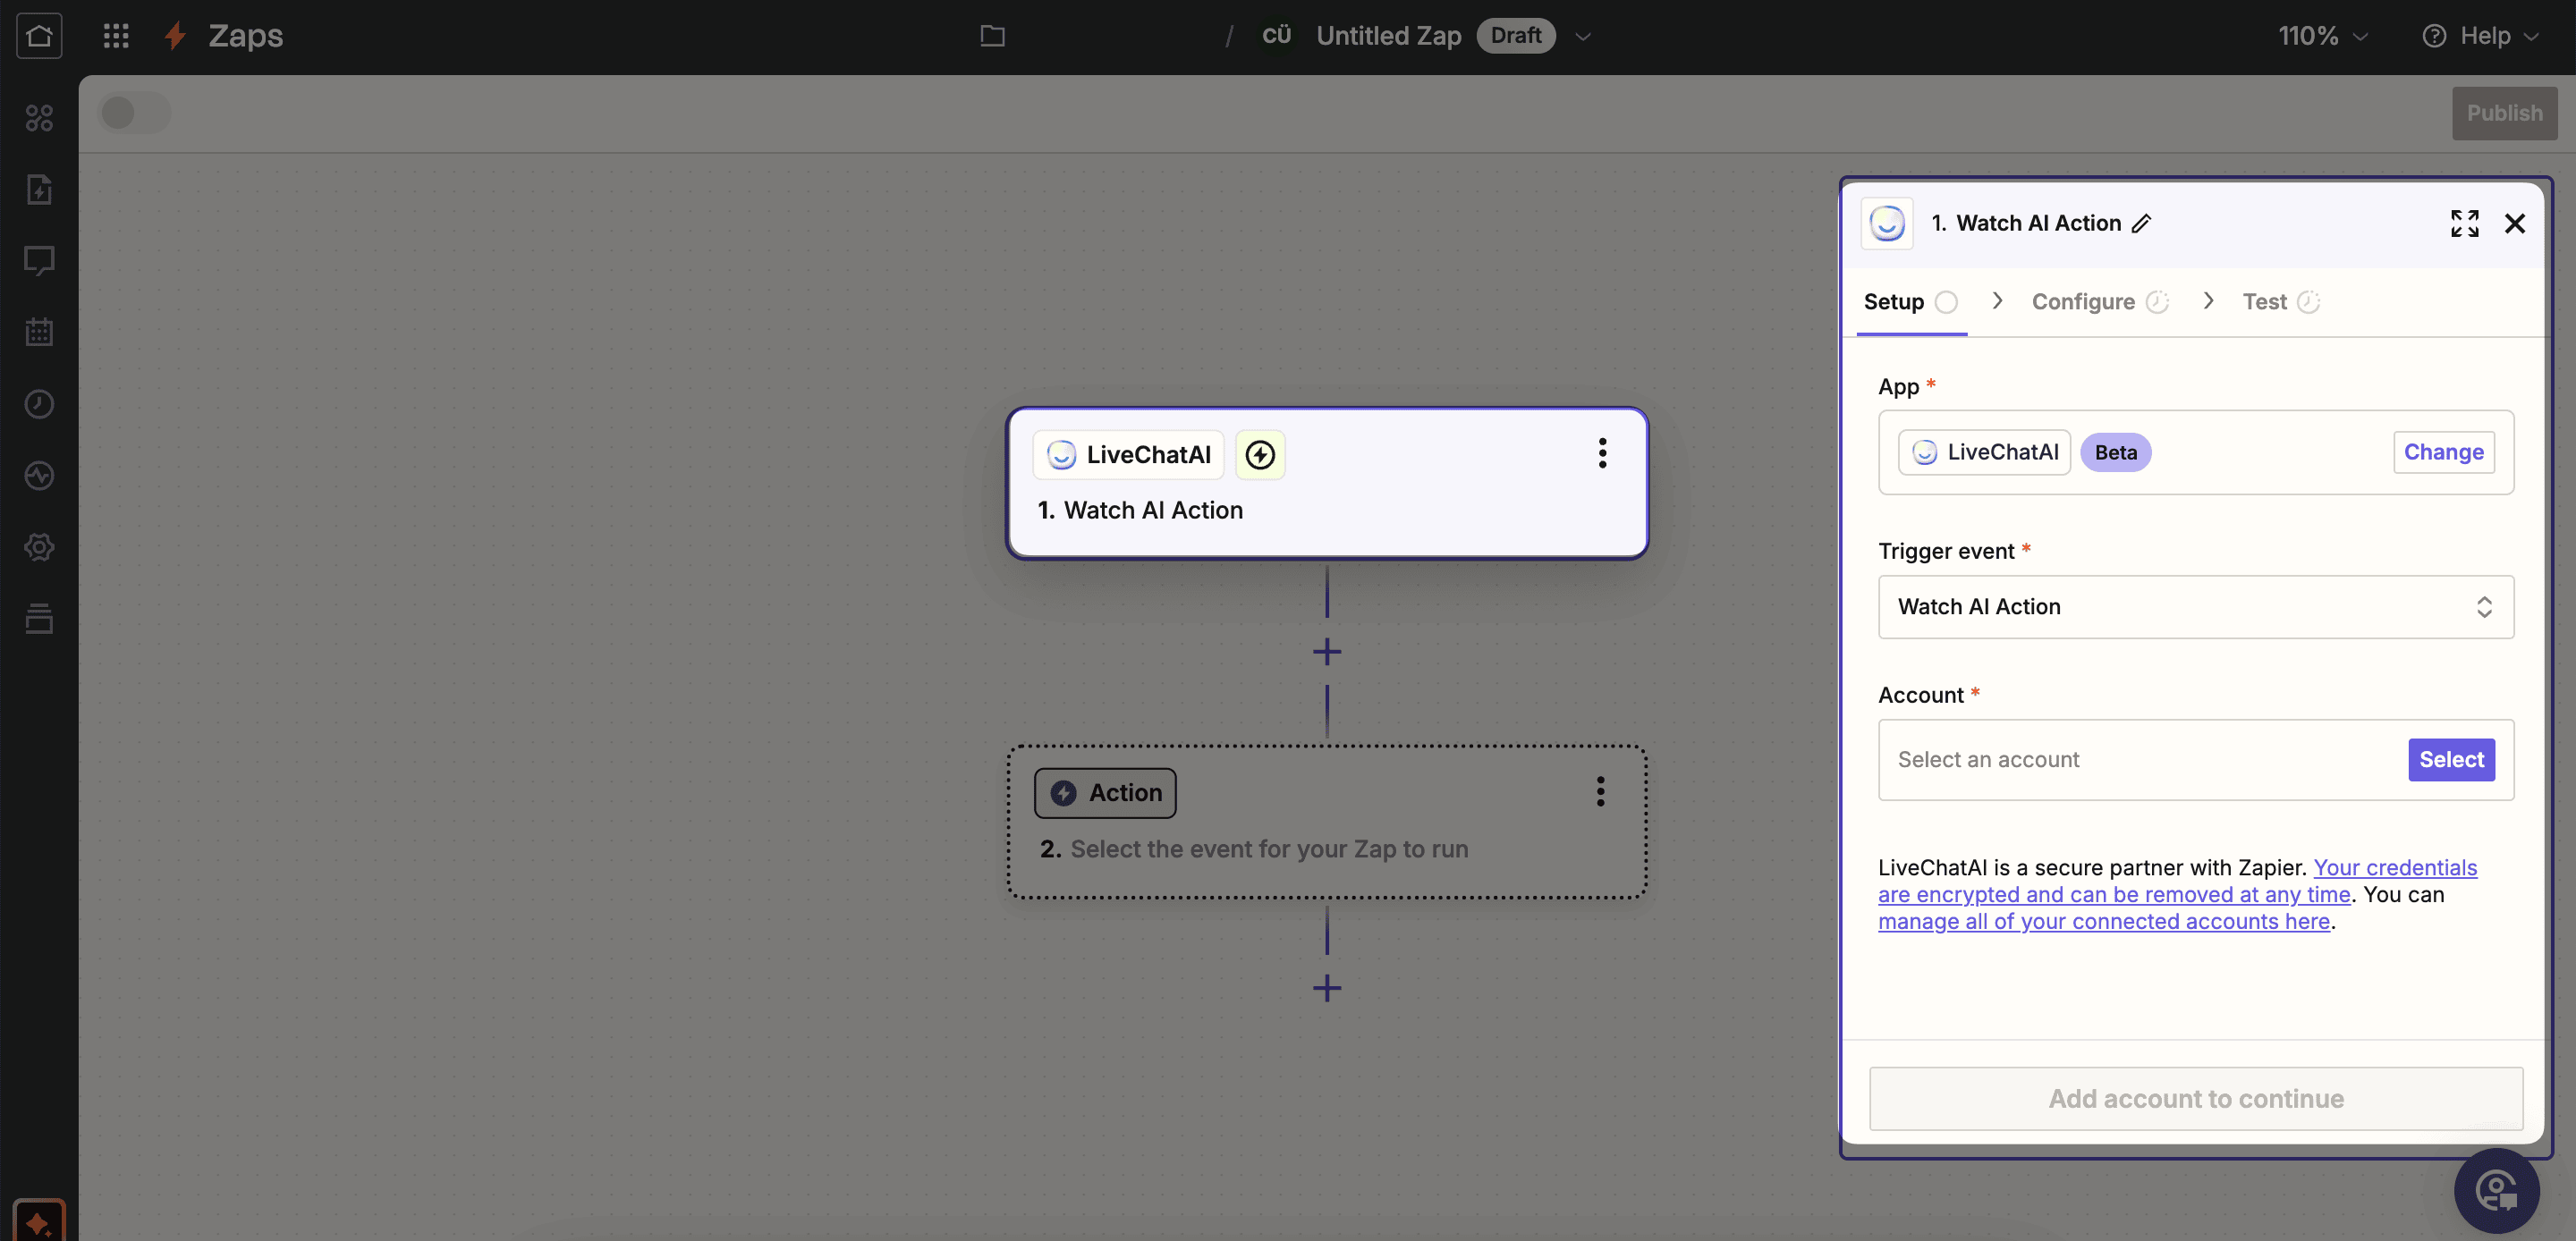The image size is (2576, 1241).
Task: Select the Action step card
Action: point(1327,821)
